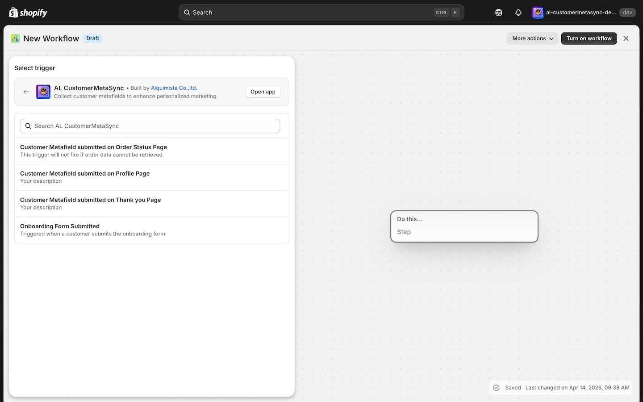
Task: Open the Sidekick assistant icon
Action: (x=499, y=13)
